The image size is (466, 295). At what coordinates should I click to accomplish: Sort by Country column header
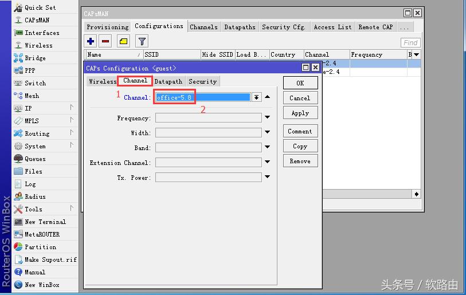287,54
